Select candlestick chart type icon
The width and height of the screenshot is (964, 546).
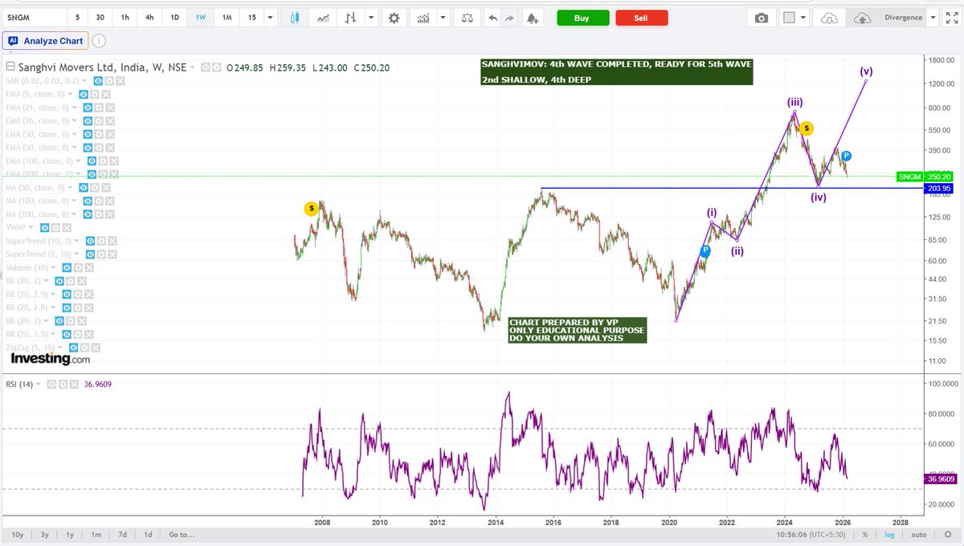coord(295,18)
